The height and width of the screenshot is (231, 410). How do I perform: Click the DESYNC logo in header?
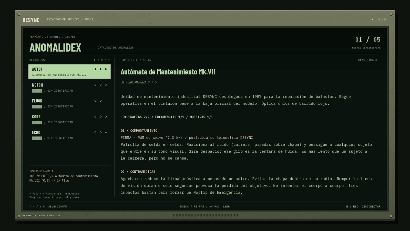pos(31,20)
